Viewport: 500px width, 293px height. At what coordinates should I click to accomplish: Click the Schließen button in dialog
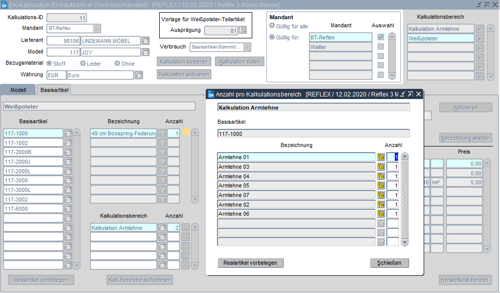pos(389,263)
